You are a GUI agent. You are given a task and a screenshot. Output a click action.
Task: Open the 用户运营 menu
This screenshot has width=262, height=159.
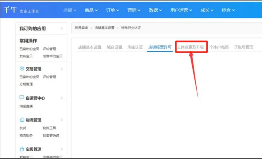coord(181,10)
